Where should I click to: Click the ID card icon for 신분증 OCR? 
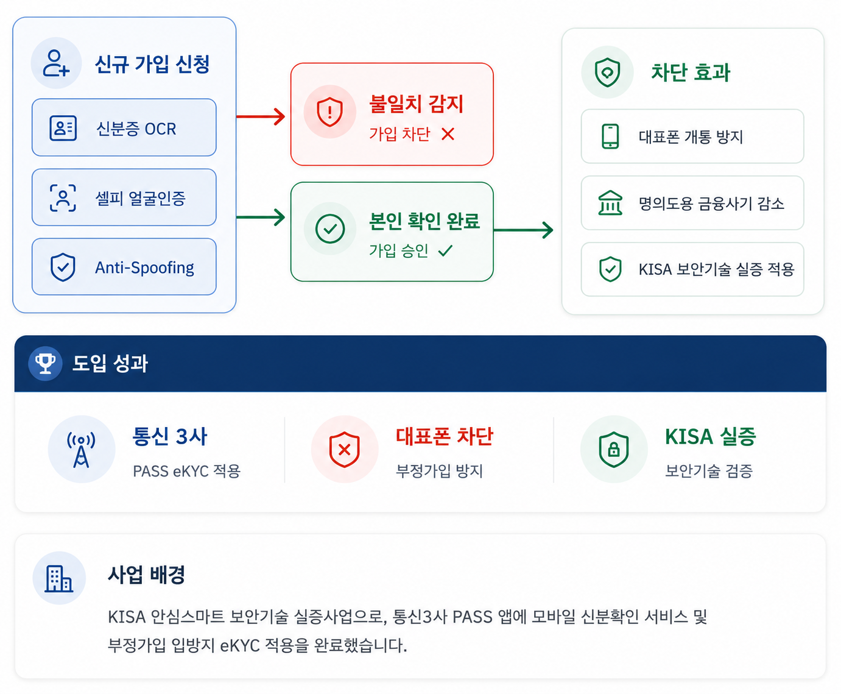63,128
